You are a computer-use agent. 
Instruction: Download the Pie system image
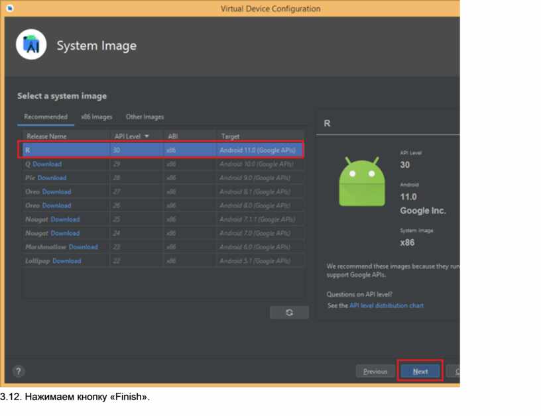(x=52, y=178)
